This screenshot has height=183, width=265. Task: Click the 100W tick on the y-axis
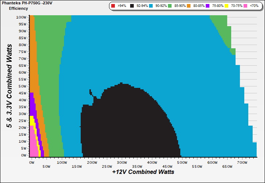21,17
